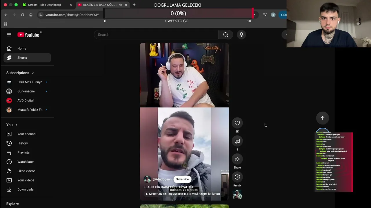
Task: Open watch History
Action: [27, 143]
